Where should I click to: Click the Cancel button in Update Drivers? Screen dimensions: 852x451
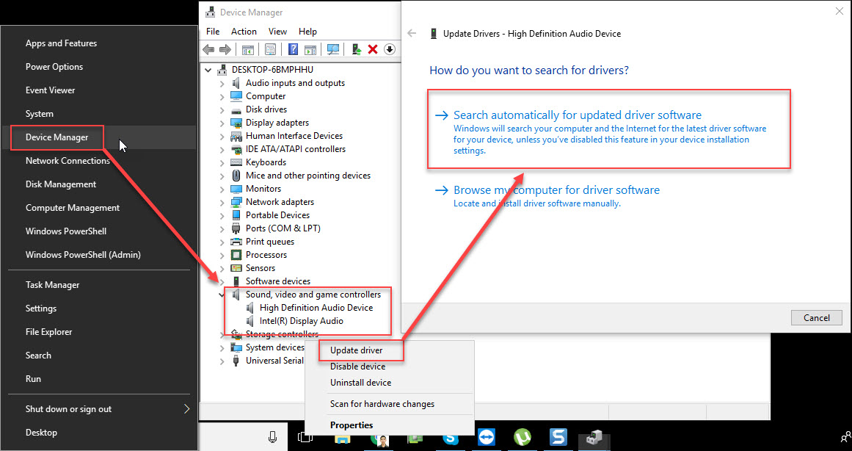(817, 318)
